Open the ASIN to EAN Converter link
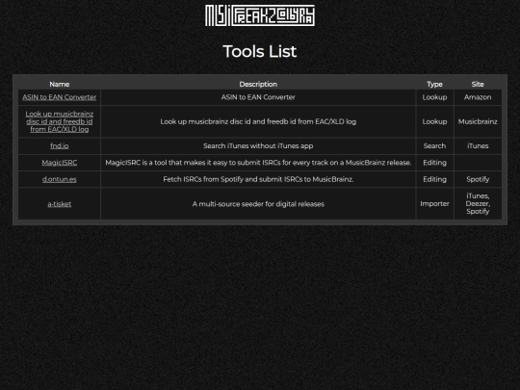Image resolution: width=520 pixels, height=390 pixels. [60, 97]
